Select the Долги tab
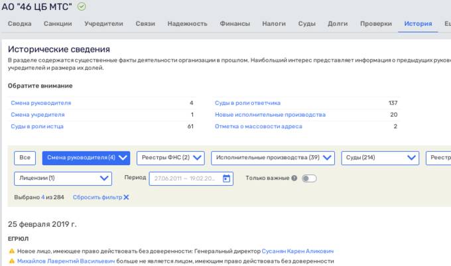The width and height of the screenshot is (451, 266). click(338, 24)
